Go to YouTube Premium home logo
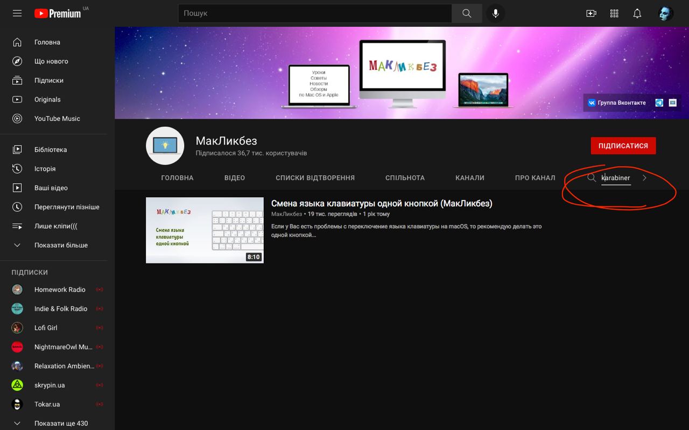 [58, 13]
